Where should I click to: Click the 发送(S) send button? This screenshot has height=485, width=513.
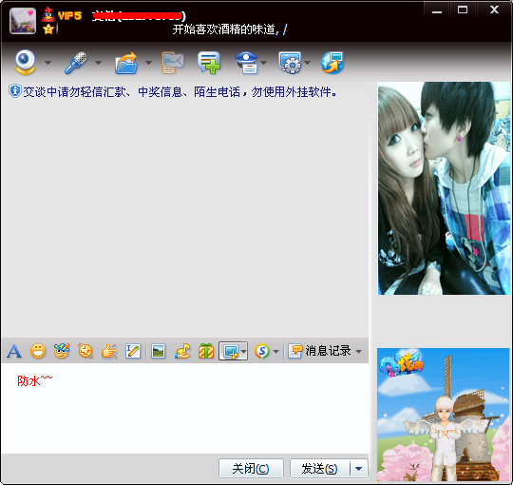tap(319, 469)
